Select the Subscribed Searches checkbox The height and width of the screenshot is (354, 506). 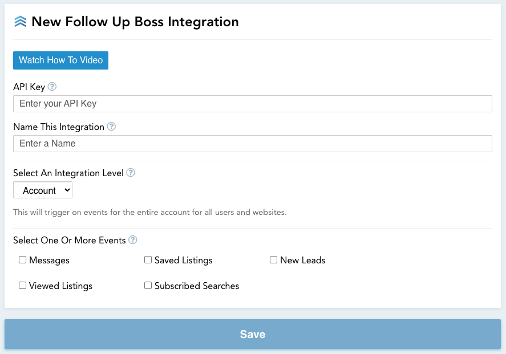(x=148, y=286)
